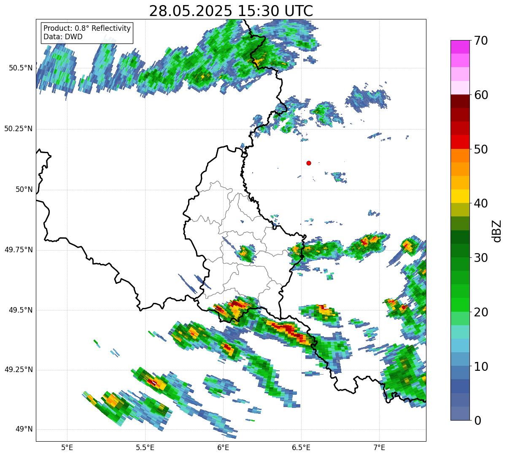Click the dBZ colorbar axis label

496,230
